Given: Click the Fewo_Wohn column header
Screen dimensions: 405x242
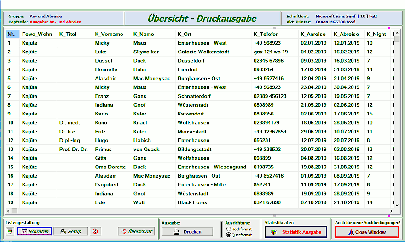Looking at the screenshot, I should point(37,34).
